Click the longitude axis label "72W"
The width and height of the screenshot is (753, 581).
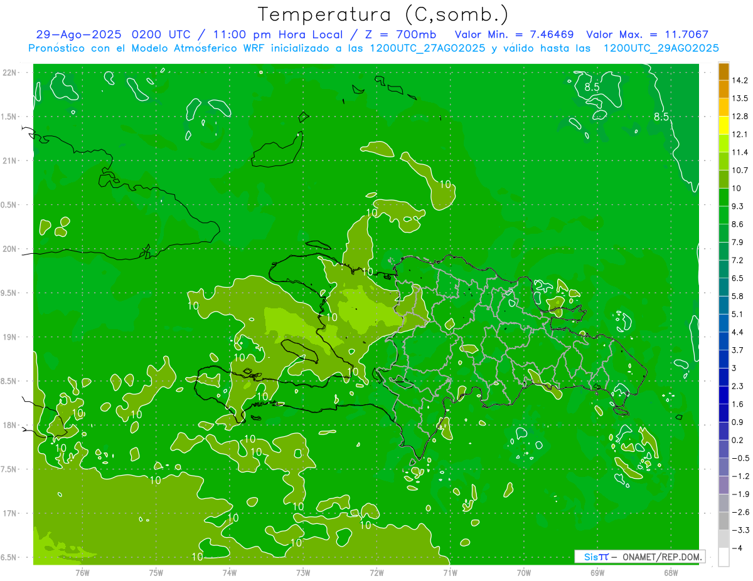point(376,573)
